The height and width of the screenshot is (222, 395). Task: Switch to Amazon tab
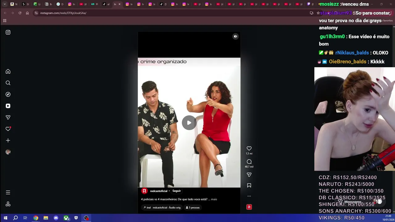(x=14, y=4)
